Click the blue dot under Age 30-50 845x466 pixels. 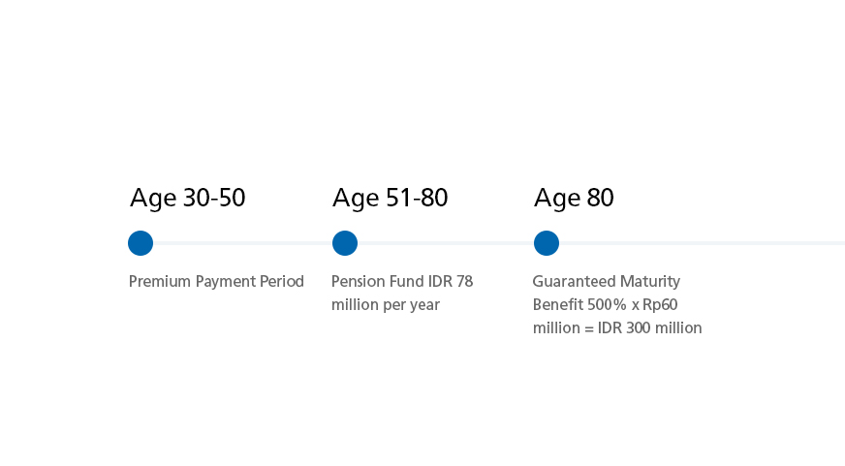[141, 243]
